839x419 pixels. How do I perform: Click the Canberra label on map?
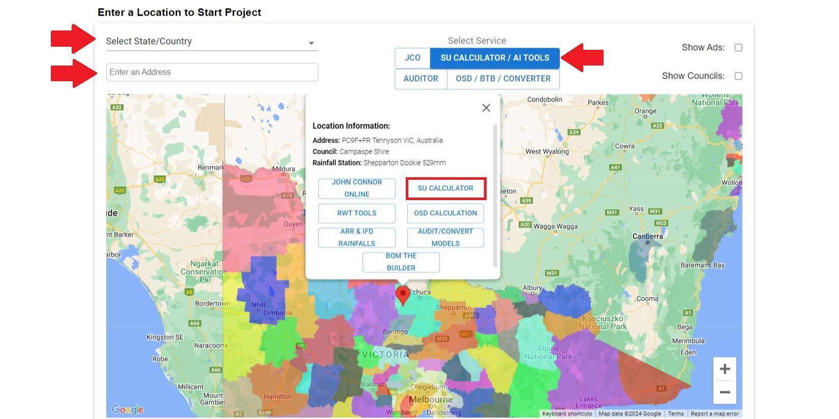647,237
